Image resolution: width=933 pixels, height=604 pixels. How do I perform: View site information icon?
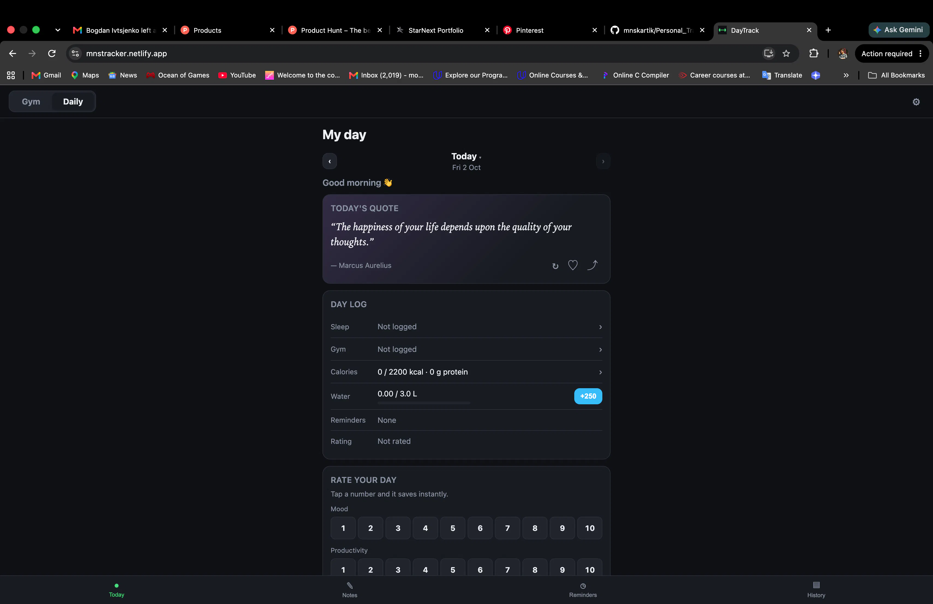click(75, 53)
